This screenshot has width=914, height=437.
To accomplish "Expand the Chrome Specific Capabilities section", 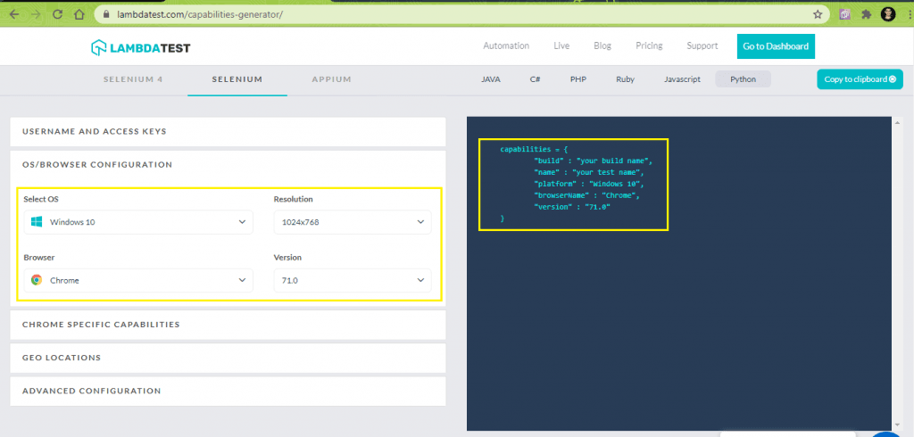I will point(228,325).
